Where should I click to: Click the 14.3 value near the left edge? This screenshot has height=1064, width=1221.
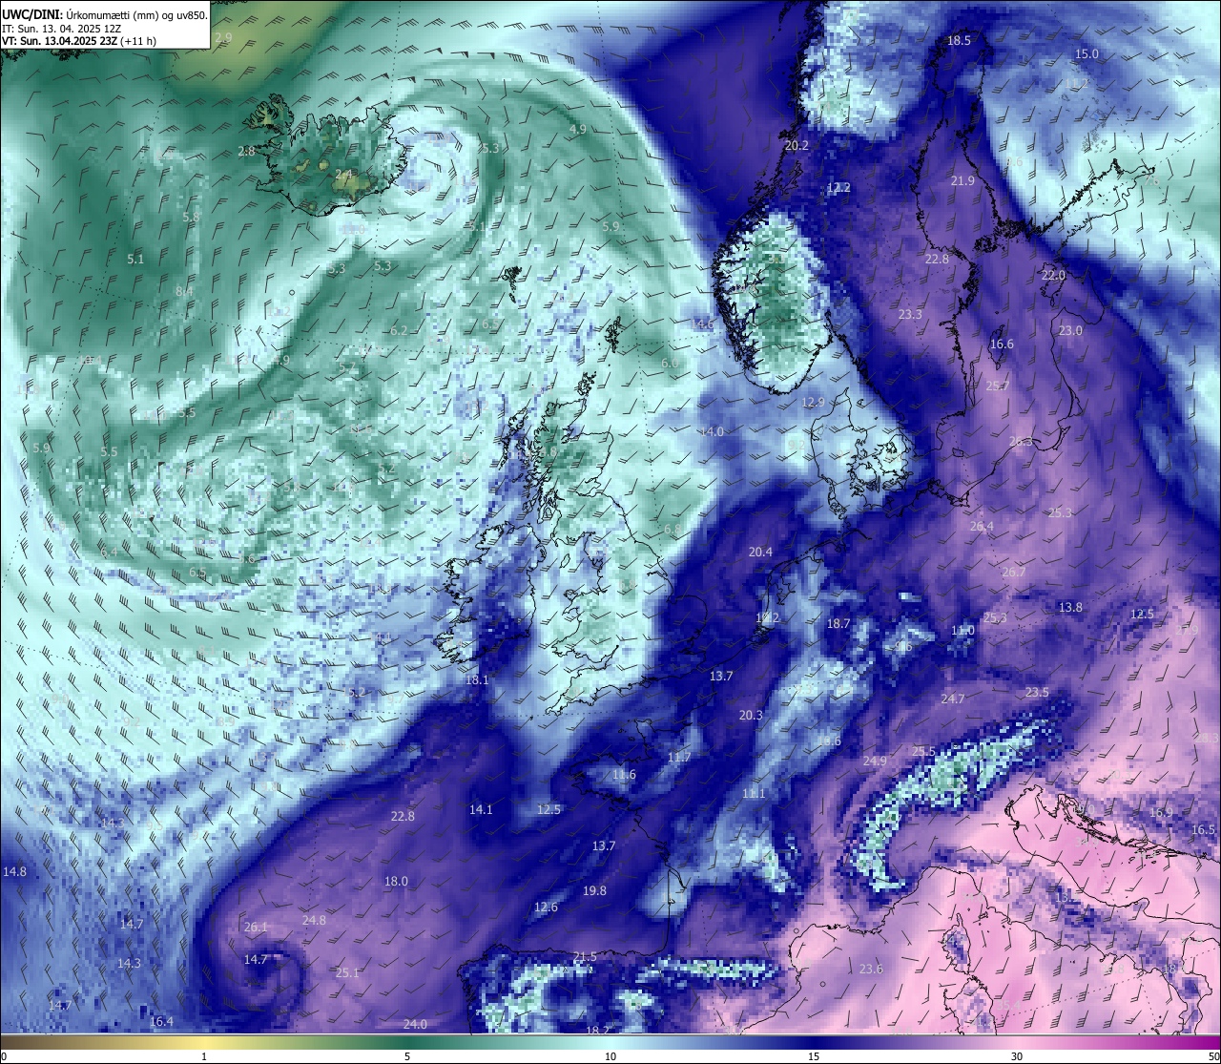[129, 963]
